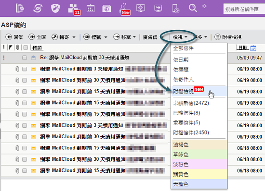Click the reply-all icon next to 全回
Viewport: 265px width, 191px height.
(32, 37)
